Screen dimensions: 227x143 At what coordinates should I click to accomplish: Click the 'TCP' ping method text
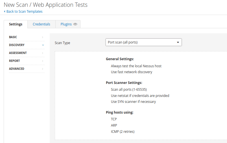(114, 119)
